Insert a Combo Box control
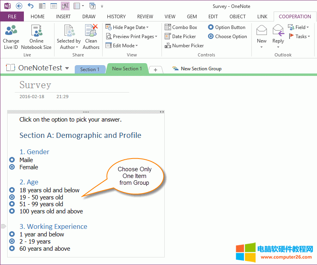The width and height of the screenshot is (317, 265). (x=181, y=27)
